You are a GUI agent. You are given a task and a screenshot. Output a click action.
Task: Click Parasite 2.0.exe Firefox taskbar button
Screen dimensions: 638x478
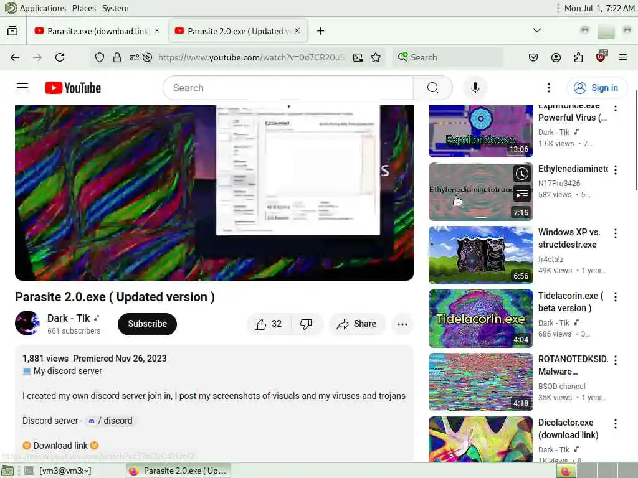(x=178, y=471)
